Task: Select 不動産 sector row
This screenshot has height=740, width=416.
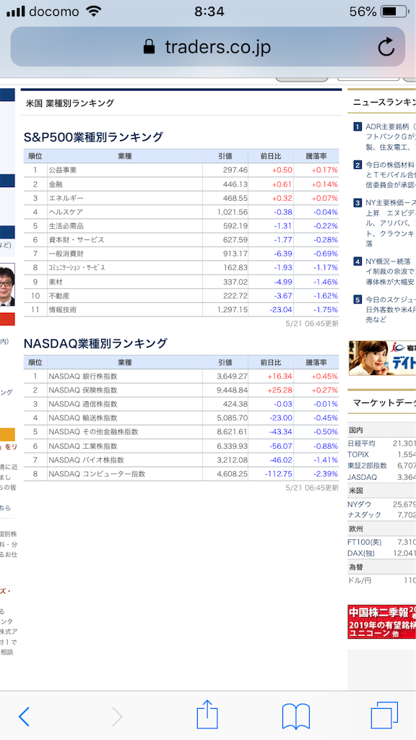Action: 181,296
